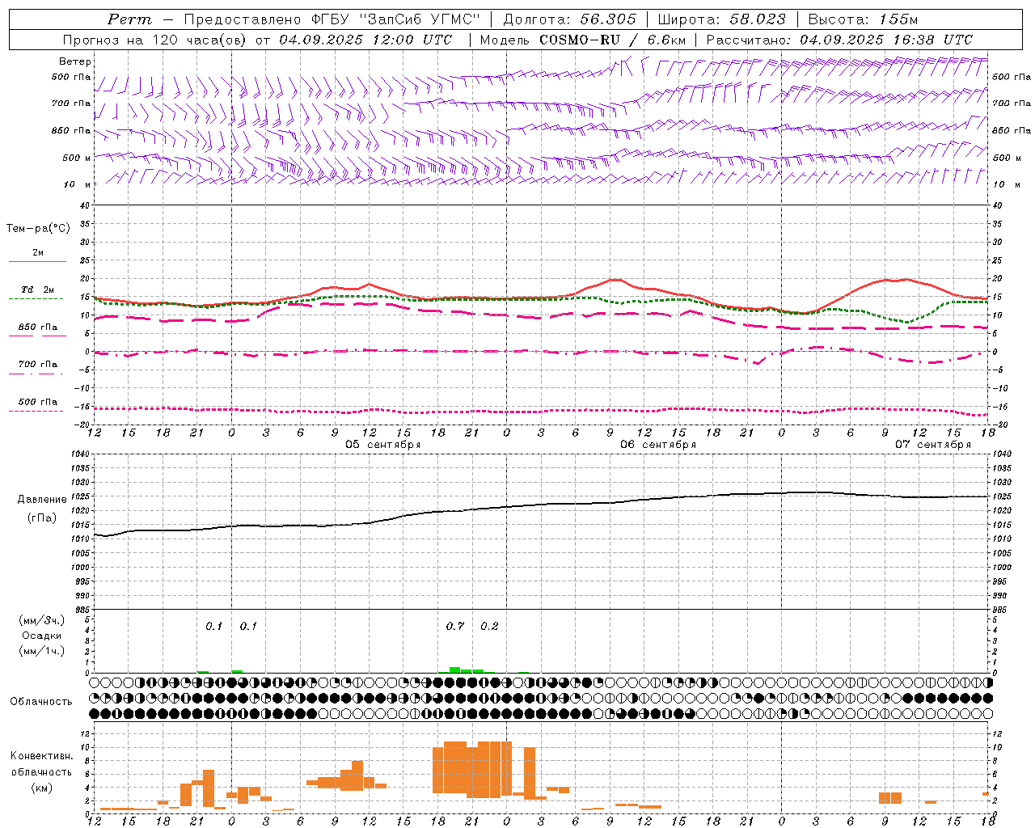Click the "Модель COSMO-RU / 6.6км" text
This screenshot has height=828, width=1035.
click(582, 40)
